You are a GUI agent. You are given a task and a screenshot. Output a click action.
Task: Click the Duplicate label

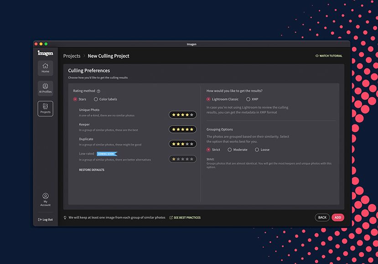click(x=86, y=139)
